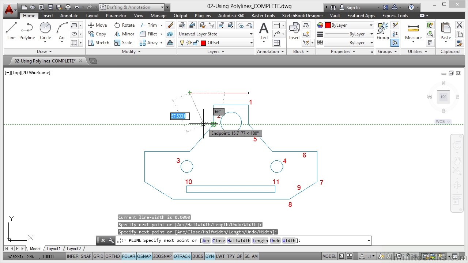468x263 pixels.
Task: Open the ByLayer color dropdown
Action: click(349, 25)
